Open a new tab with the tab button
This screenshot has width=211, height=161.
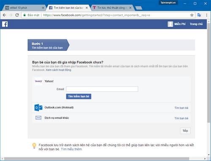coord(138,8)
